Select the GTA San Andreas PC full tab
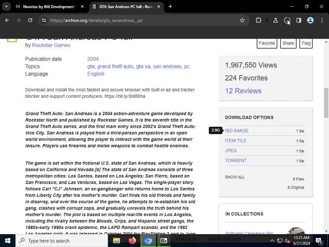 (126, 7)
